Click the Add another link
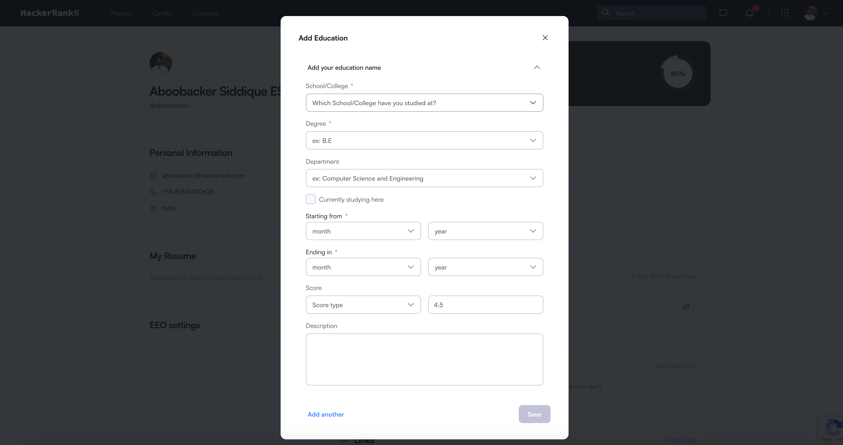The height and width of the screenshot is (445, 843). pos(326,414)
